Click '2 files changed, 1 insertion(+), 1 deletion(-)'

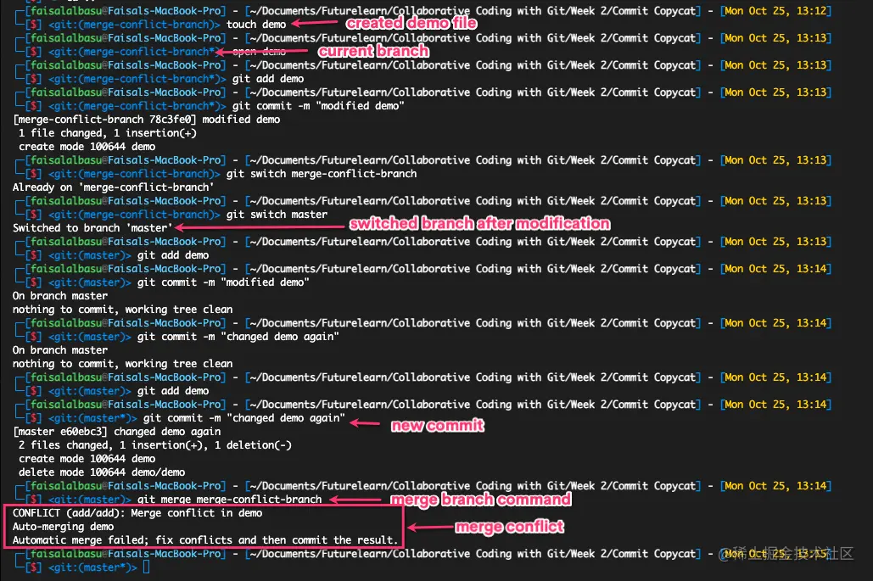click(x=154, y=445)
